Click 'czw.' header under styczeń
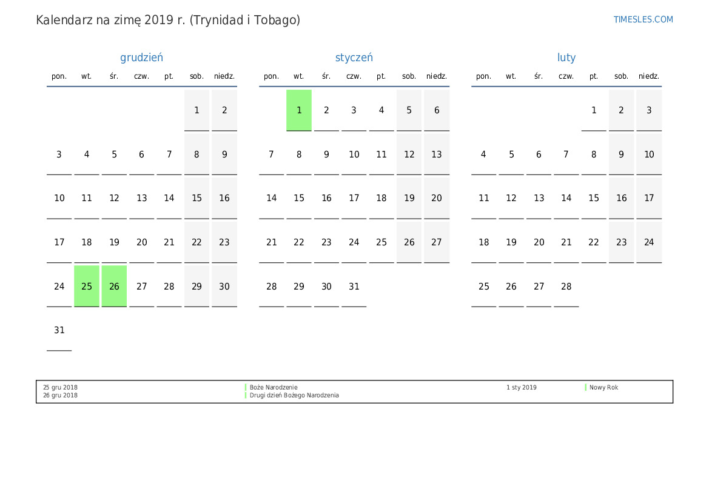709x501 pixels. (x=354, y=76)
